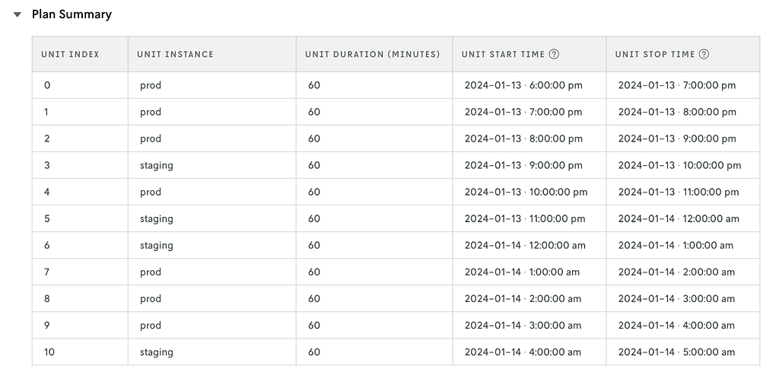This screenshot has width=779, height=366.
Task: Click start time 2024-01-13 6:00:00 pm
Action: 523,85
